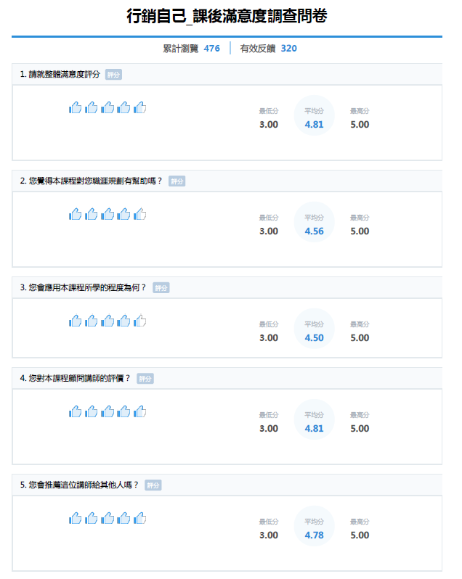Click third thumbs-up icon in question 2
Image resolution: width=462 pixels, height=579 pixels.
tap(108, 214)
